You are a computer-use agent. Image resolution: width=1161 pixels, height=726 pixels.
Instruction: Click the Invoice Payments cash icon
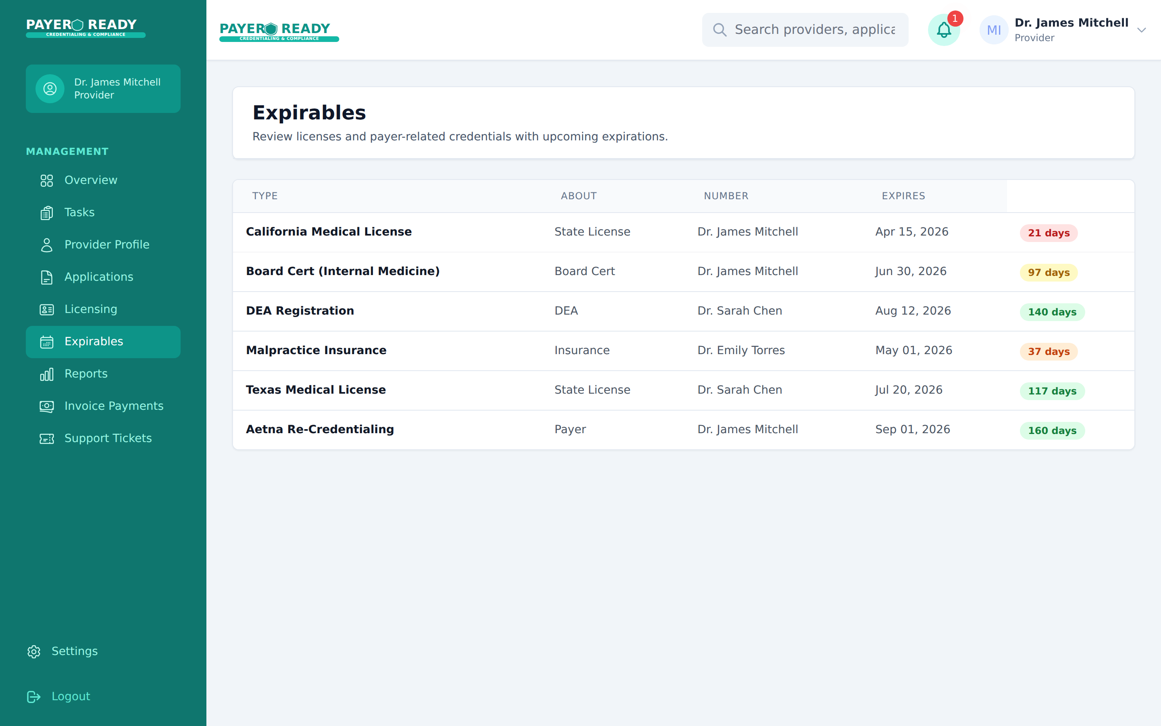coord(46,406)
